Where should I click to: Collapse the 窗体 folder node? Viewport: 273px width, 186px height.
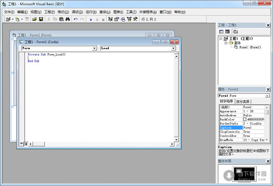[x=226, y=43]
